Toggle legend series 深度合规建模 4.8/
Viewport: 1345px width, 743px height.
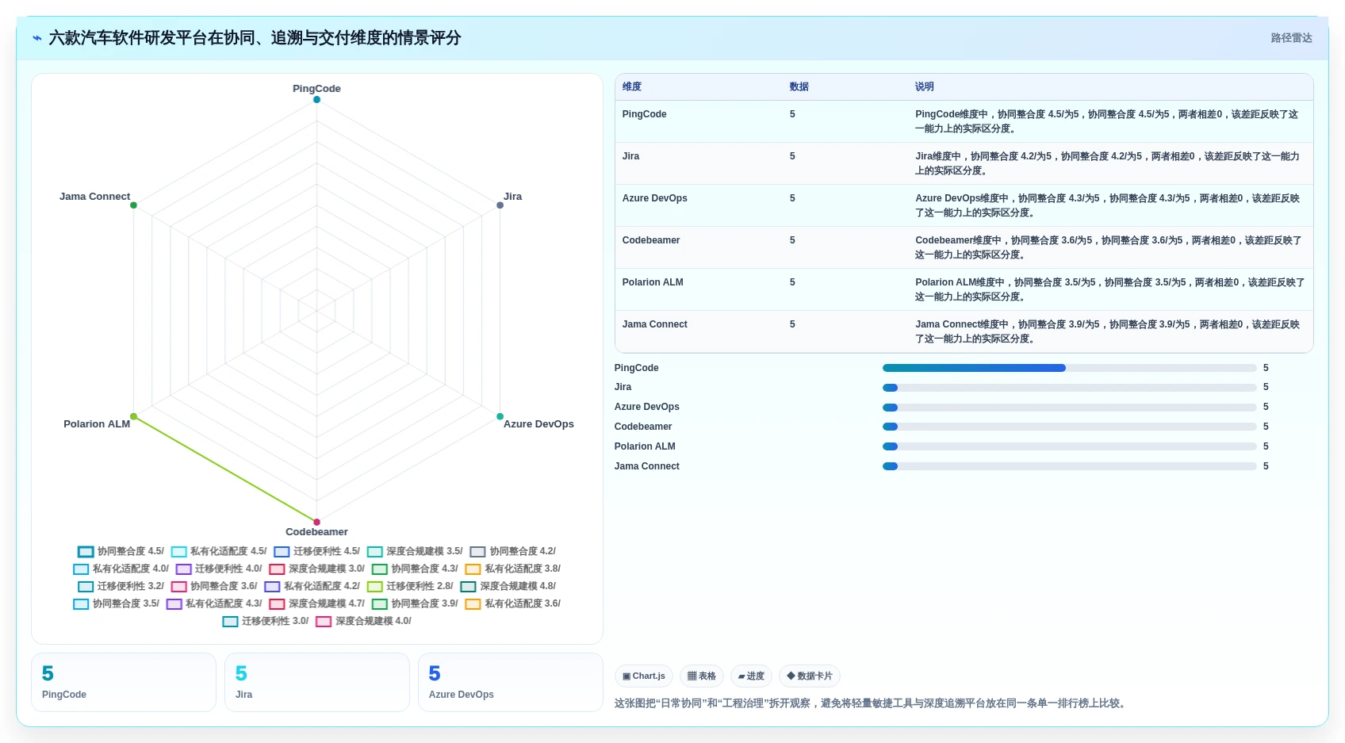[508, 586]
